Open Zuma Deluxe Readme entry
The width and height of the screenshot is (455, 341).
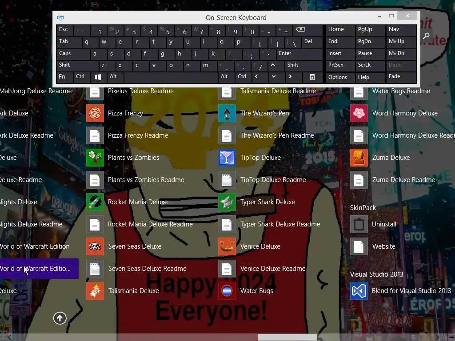click(393, 180)
